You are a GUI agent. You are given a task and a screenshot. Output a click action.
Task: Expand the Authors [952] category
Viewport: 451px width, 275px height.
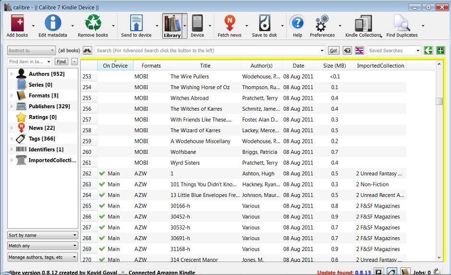(x=12, y=74)
